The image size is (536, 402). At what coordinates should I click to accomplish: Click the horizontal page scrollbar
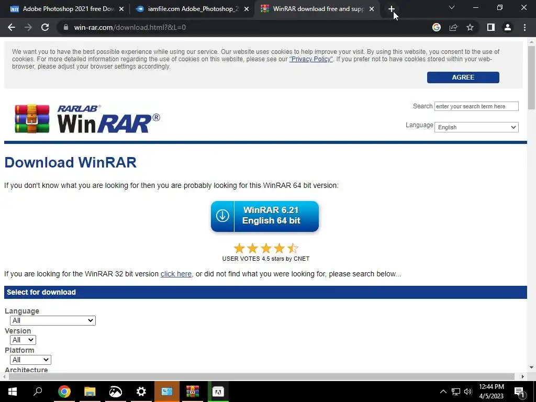[x=262, y=376]
